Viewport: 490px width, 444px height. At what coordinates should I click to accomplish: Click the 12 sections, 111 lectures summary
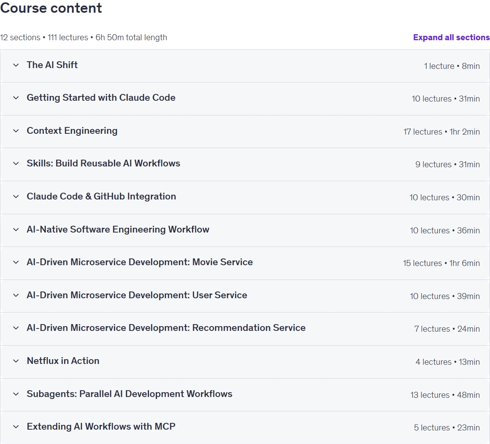[84, 37]
